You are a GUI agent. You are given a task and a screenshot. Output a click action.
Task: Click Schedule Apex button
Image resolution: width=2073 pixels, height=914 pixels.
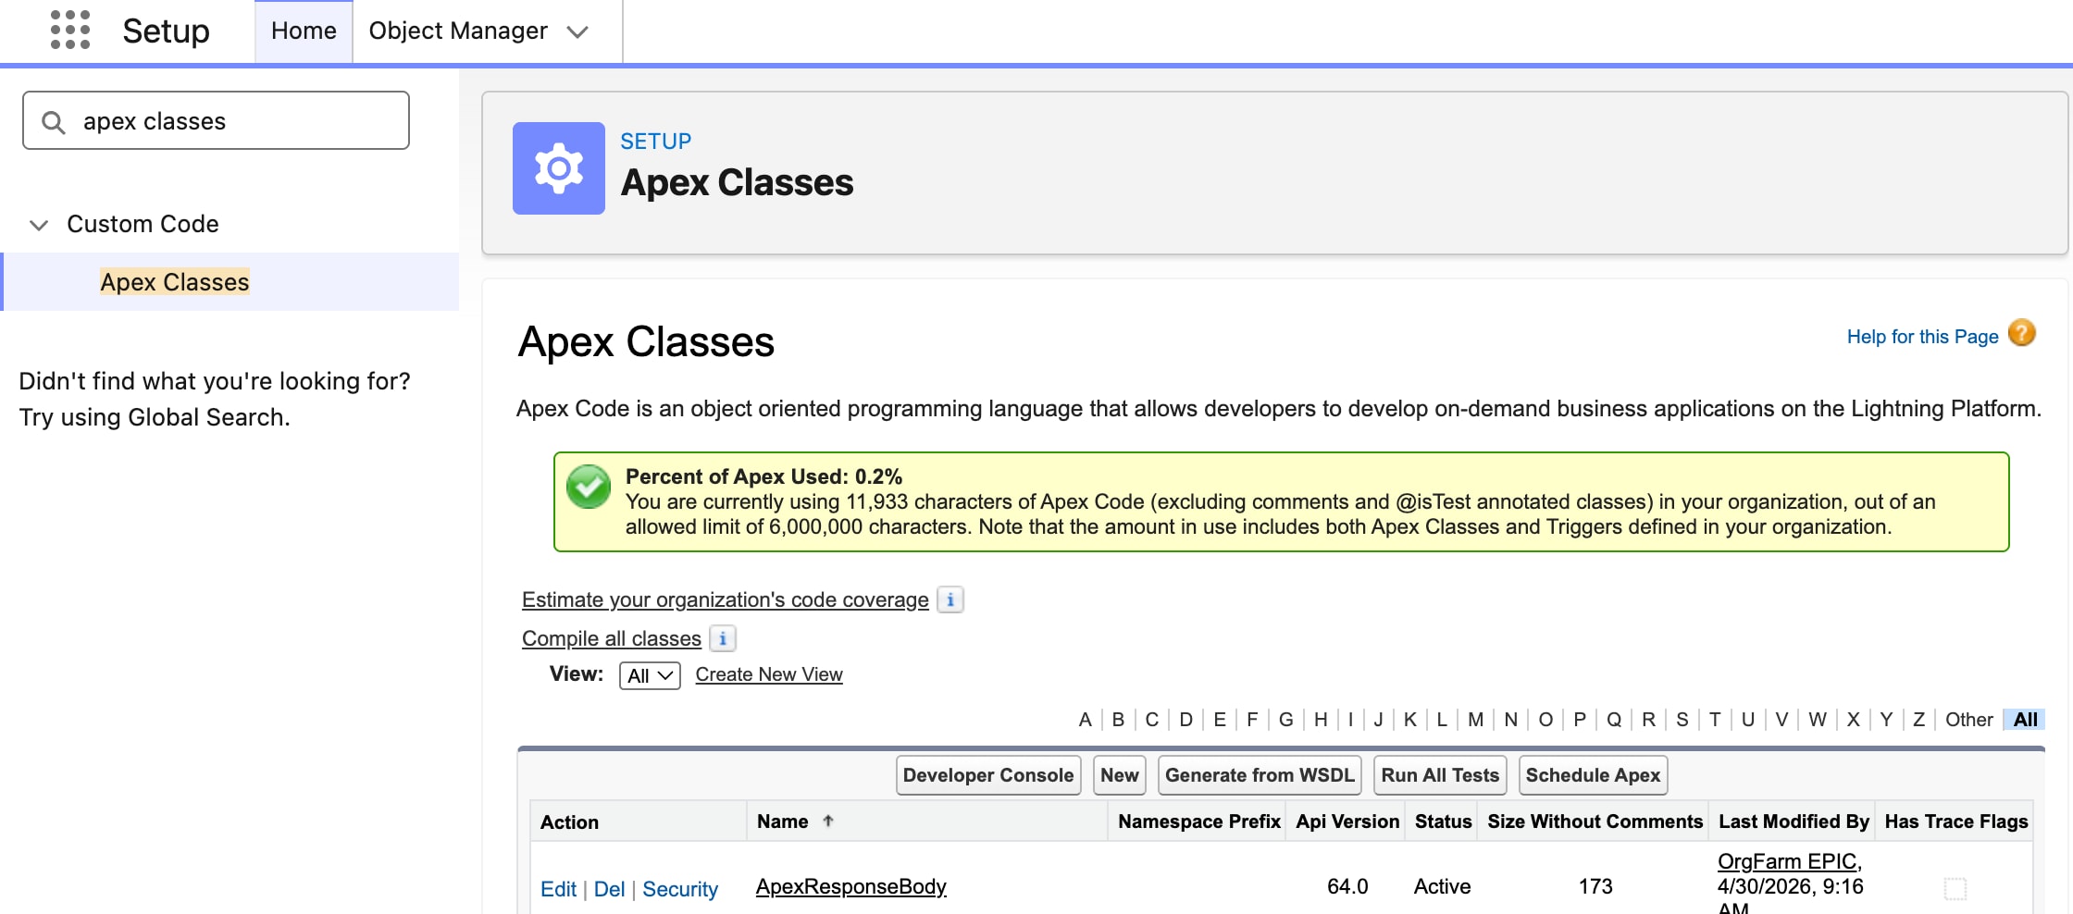1593,775
